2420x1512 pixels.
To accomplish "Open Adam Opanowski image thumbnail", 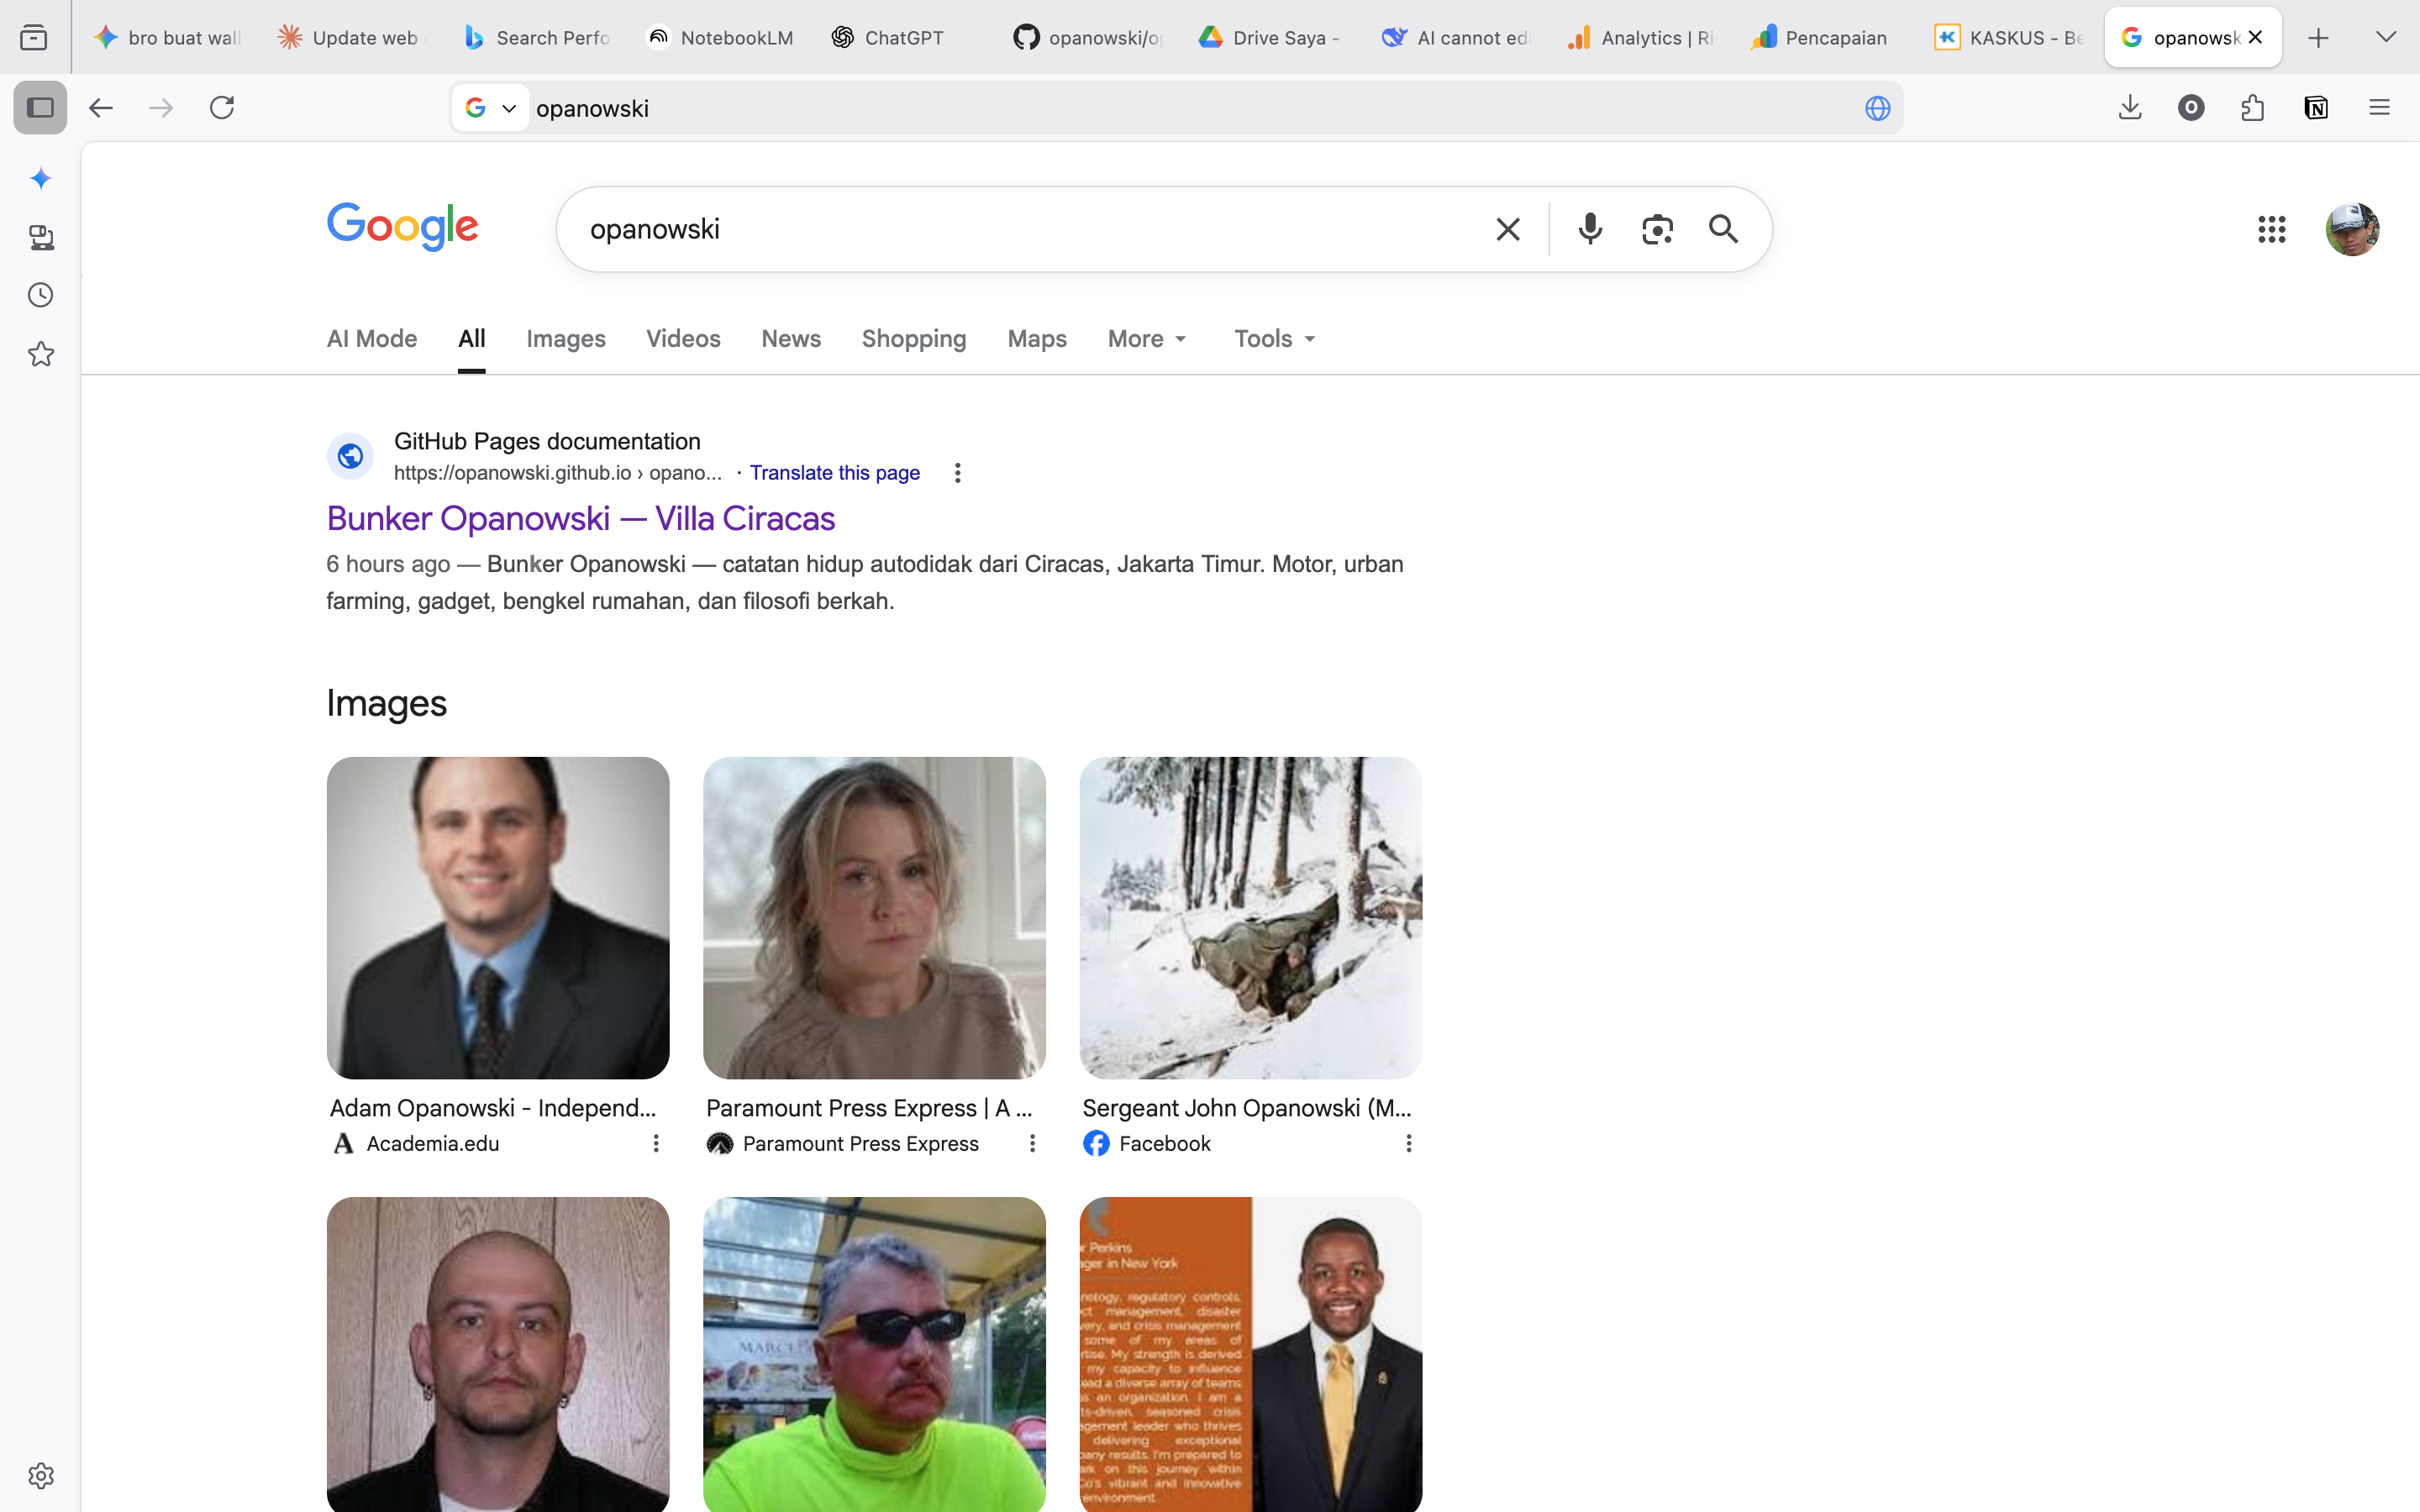I will point(497,917).
